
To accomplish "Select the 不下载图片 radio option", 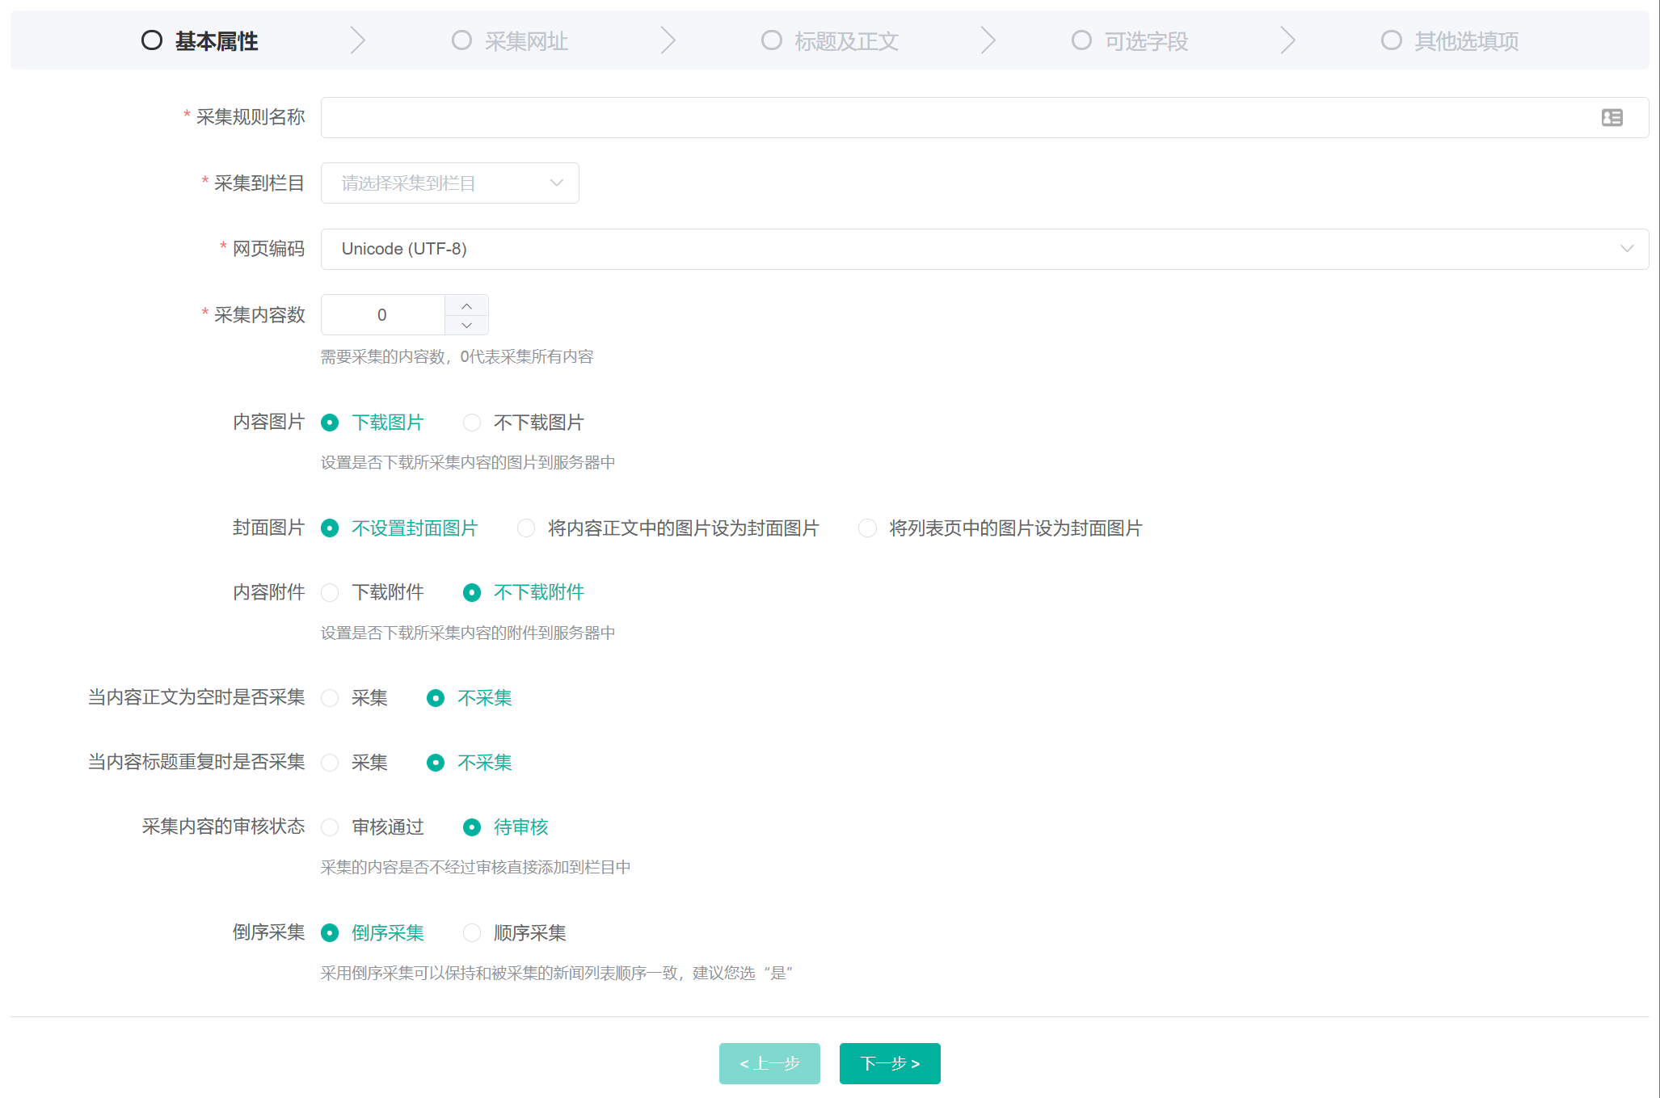I will tap(472, 423).
